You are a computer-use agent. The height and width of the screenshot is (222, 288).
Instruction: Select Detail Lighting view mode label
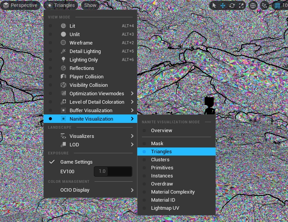tap(85, 51)
